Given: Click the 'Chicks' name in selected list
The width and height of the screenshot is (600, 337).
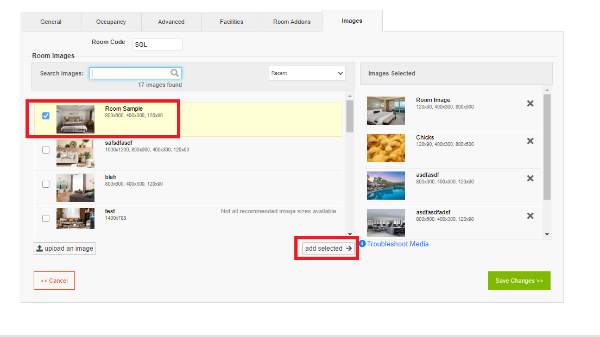Looking at the screenshot, I should pos(425,137).
